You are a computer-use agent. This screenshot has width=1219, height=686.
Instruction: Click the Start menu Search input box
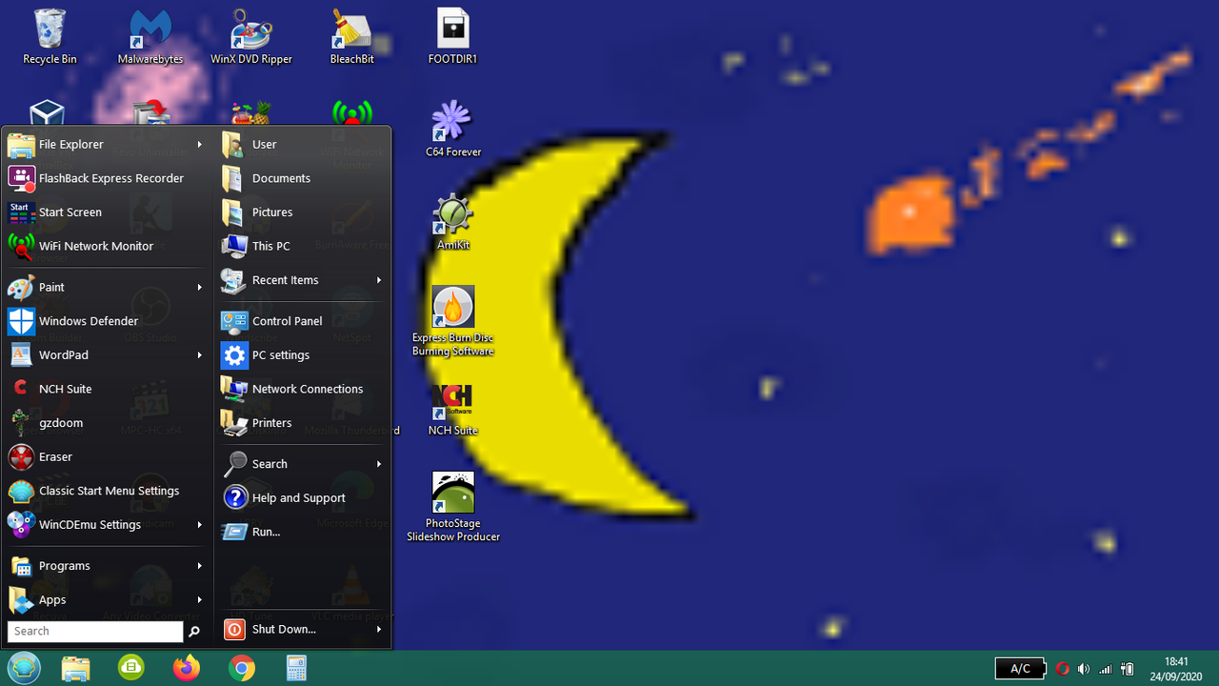click(95, 631)
